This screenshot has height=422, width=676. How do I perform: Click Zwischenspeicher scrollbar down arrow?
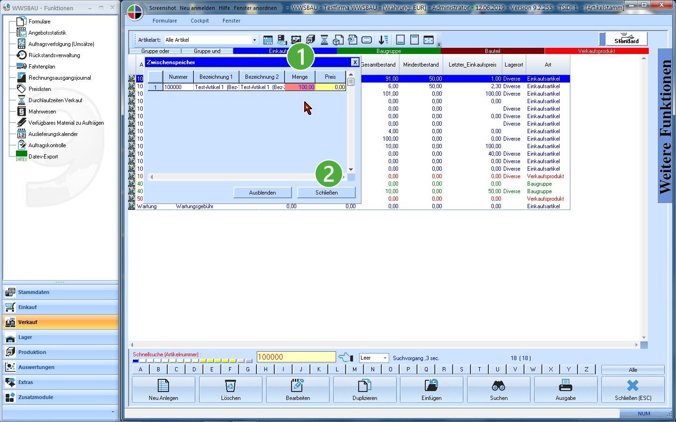coord(351,170)
